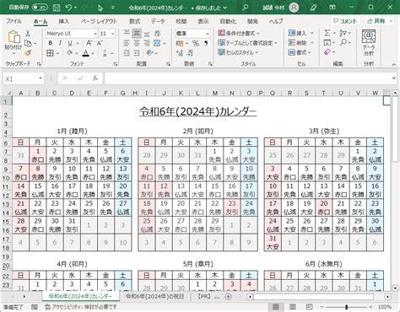Click the AutoSum sigma icon
Screen dimensions: 400x312
pyautogui.click(x=327, y=33)
